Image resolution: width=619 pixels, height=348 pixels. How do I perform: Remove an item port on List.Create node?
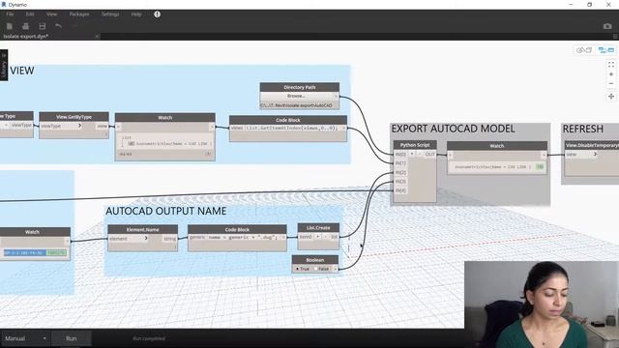coord(325,237)
